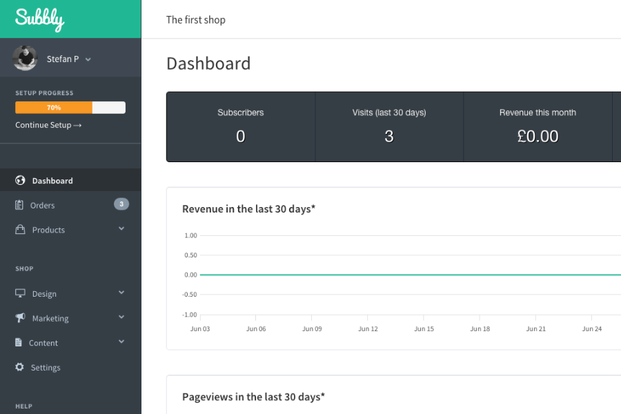Click the Orders badge showing 3
This screenshot has height=414, width=621.
tap(121, 204)
